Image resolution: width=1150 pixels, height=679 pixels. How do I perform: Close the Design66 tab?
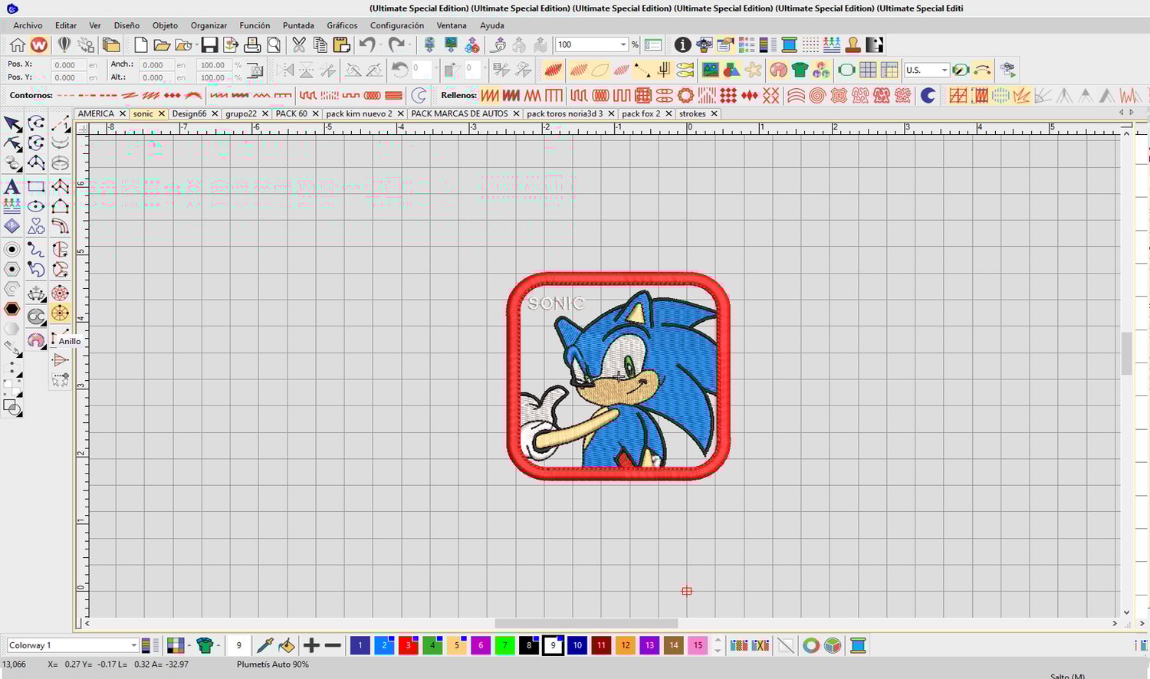pyautogui.click(x=215, y=113)
